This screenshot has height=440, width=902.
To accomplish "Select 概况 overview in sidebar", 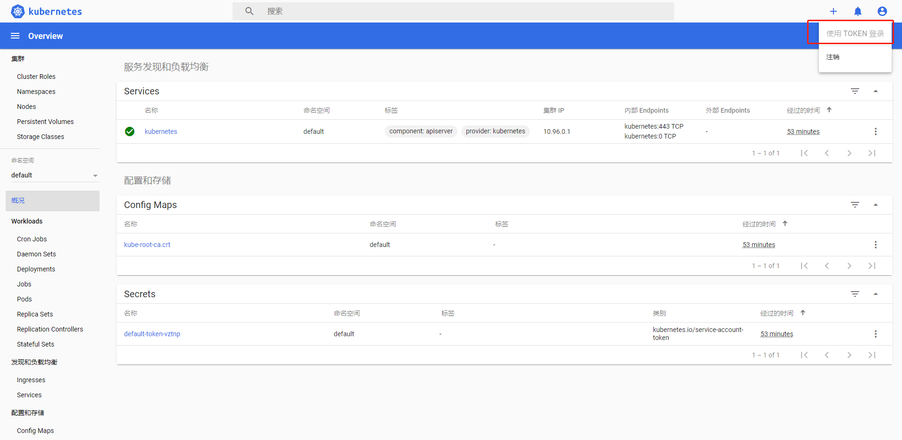I will coord(53,201).
